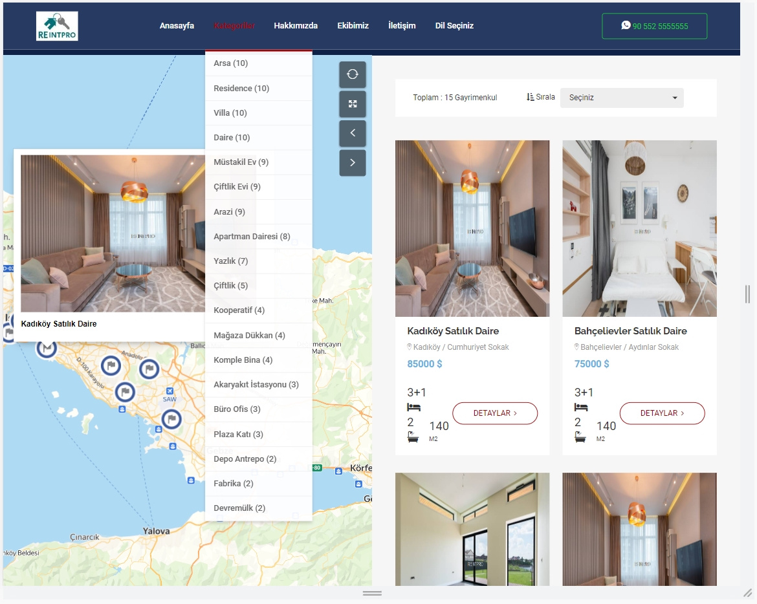
Task: Click the REINTPRO logo
Action: pyautogui.click(x=57, y=26)
